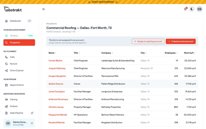This screenshot has height=129, width=206.
Task: Open Marguerite Kilbride prospect
Action: coord(58,115)
